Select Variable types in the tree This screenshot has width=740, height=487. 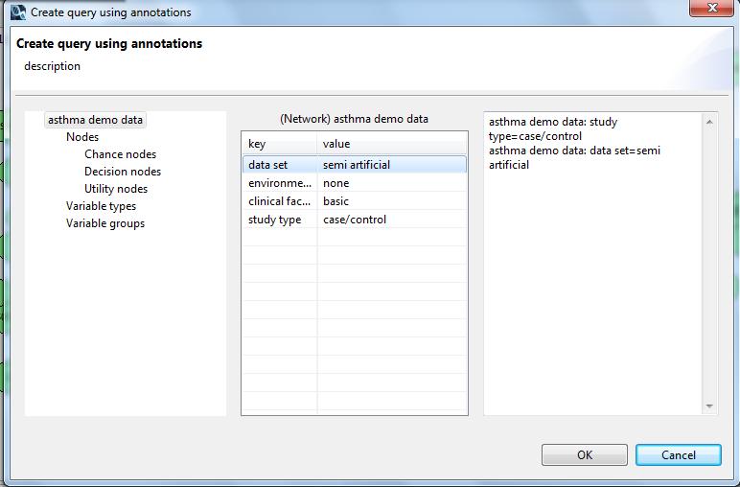101,206
